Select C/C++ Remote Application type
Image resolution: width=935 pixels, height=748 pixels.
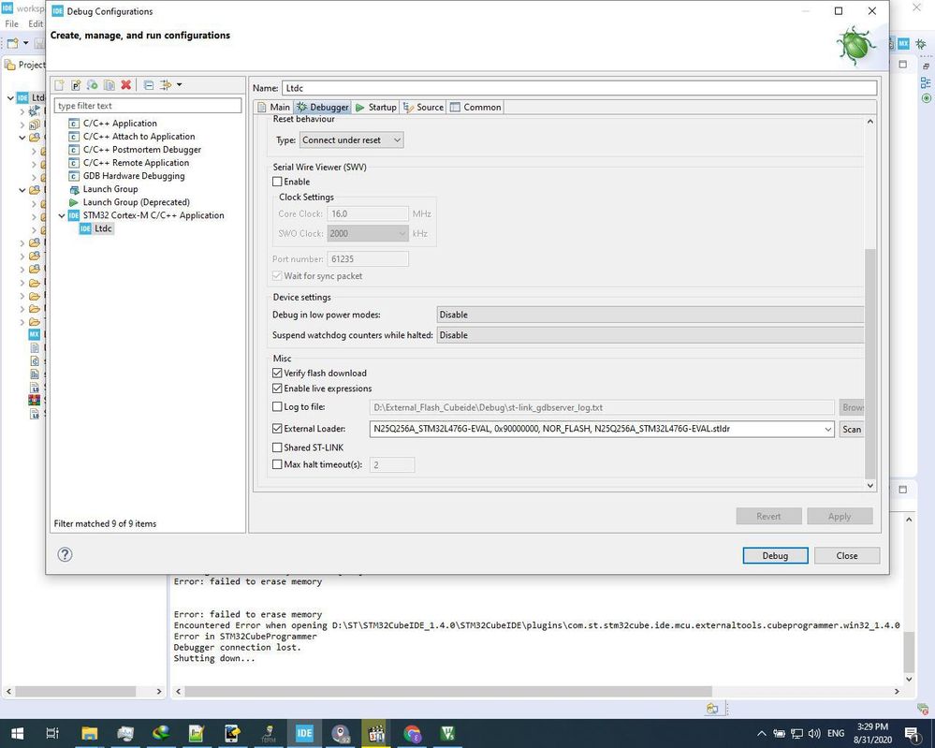(136, 163)
